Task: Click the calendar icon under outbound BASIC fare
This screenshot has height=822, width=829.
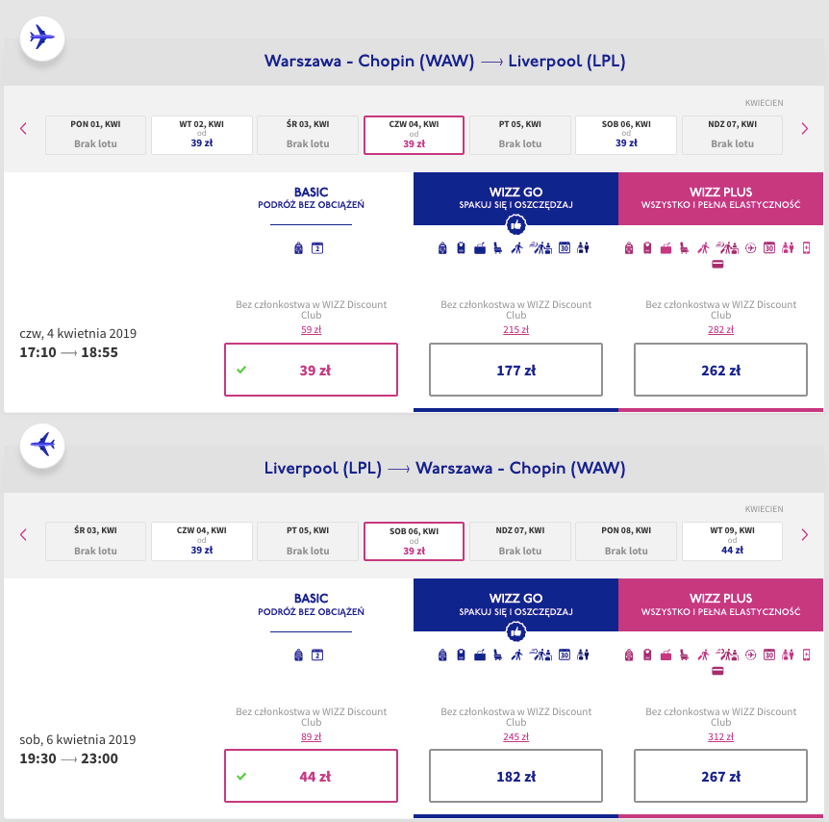Action: 317,248
